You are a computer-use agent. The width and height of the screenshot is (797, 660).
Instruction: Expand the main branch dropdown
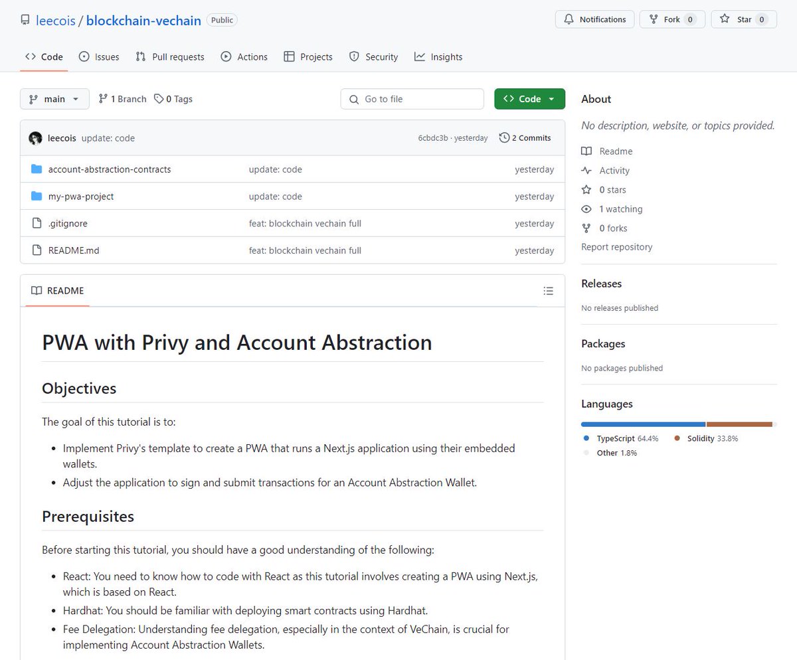coord(54,99)
